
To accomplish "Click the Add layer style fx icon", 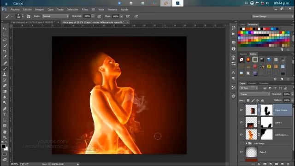I will click(x=259, y=164).
